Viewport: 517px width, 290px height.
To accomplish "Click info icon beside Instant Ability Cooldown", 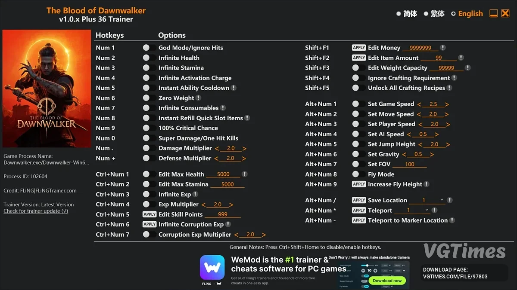I will point(234,88).
